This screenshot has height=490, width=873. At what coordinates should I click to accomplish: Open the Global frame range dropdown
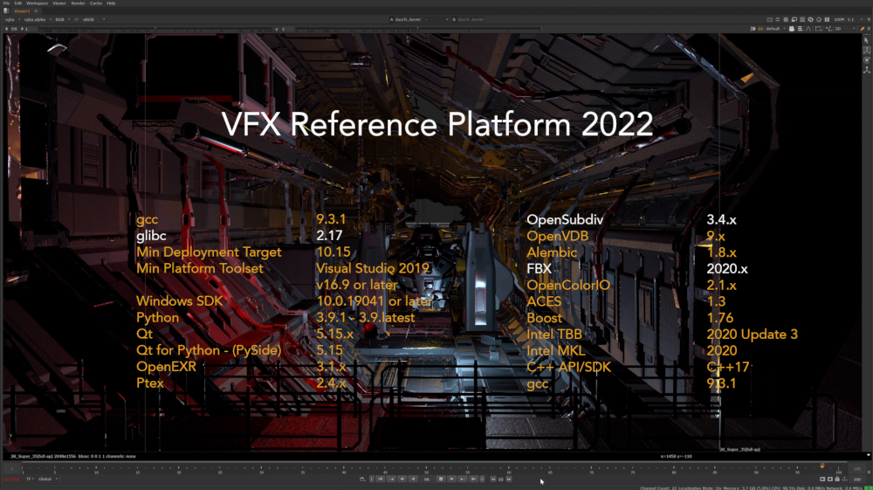[x=47, y=479]
